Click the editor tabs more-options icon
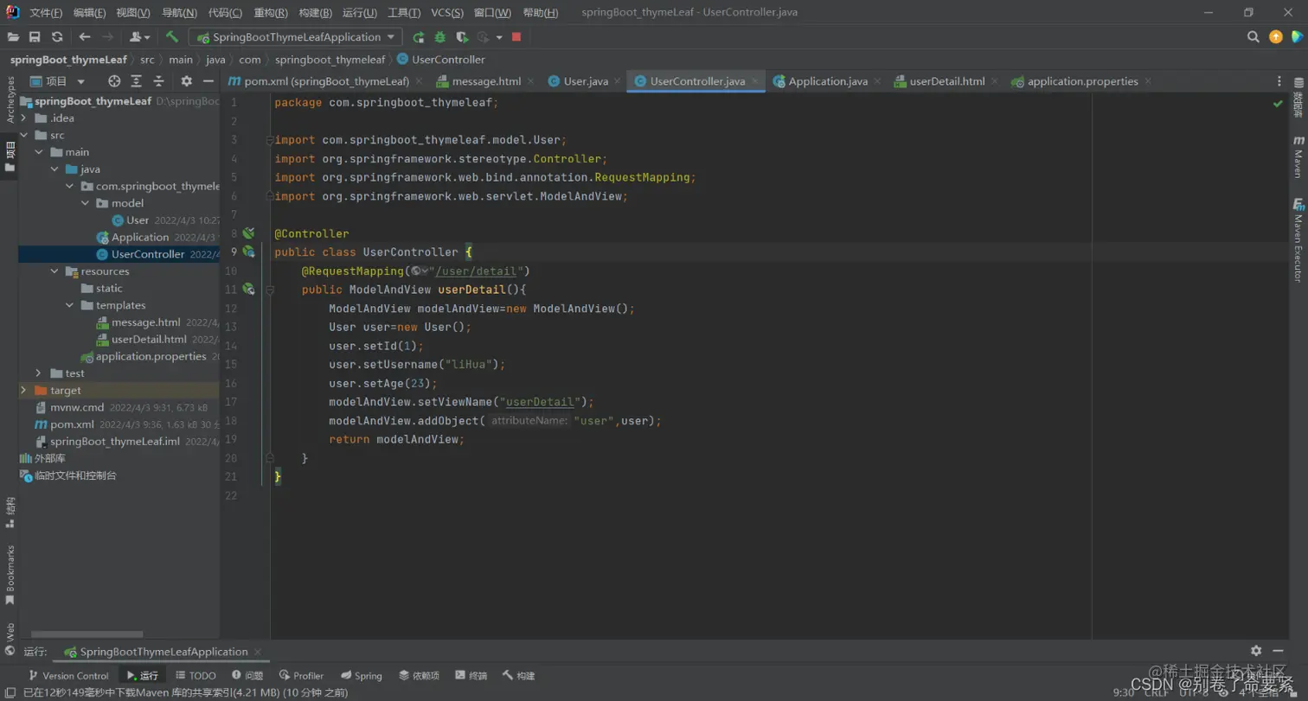 pos(1279,81)
